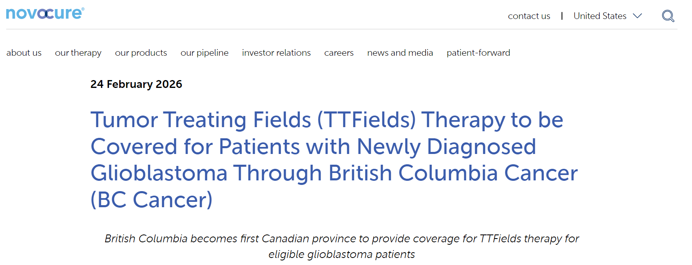Click "Glioblastoma" in the blue headline
This screenshot has height=265, width=692.
click(159, 173)
